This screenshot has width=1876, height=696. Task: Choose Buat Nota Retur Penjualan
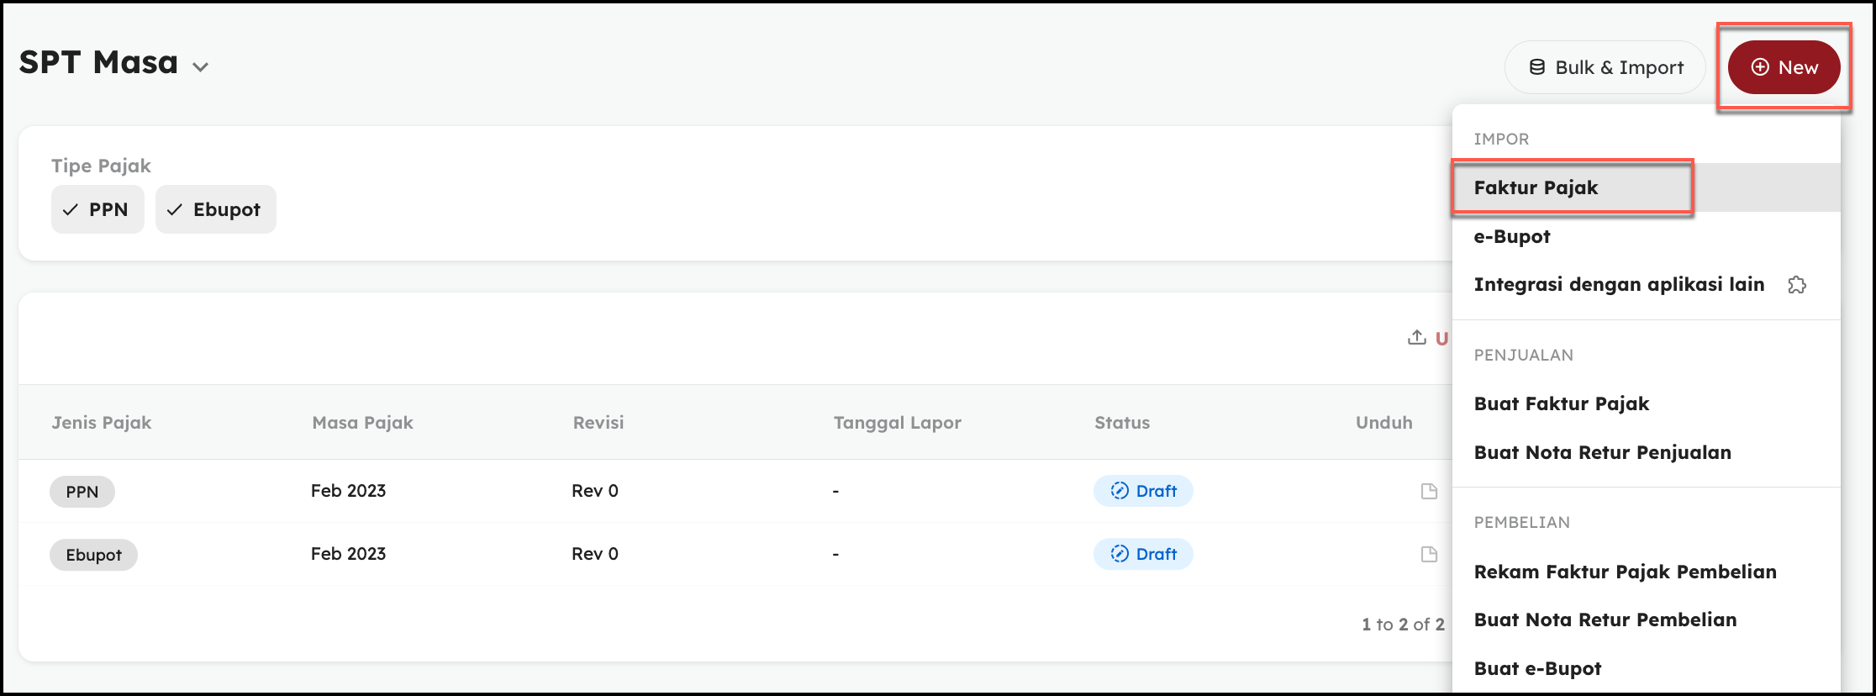coord(1602,452)
